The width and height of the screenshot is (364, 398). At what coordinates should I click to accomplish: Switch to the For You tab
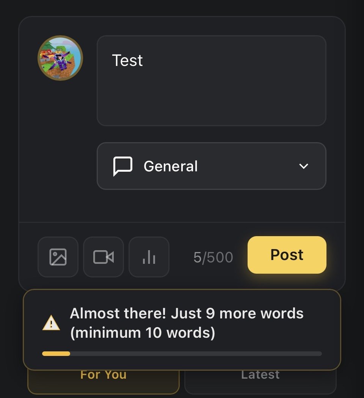click(x=103, y=374)
